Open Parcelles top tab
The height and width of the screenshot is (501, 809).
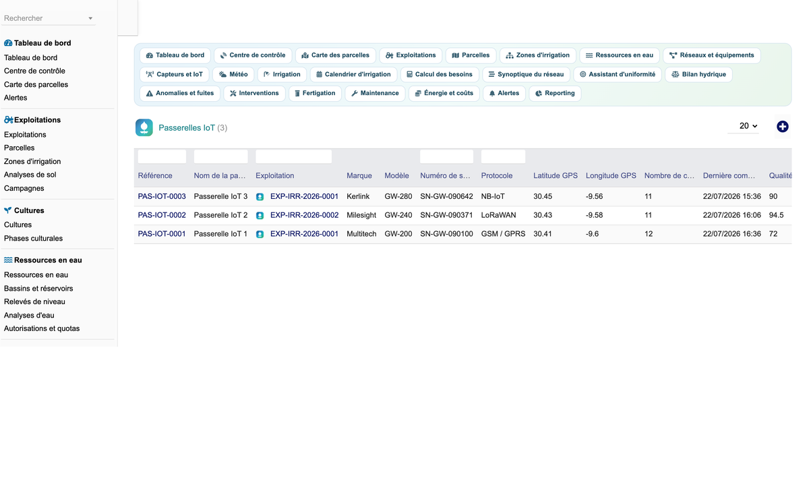tap(471, 55)
